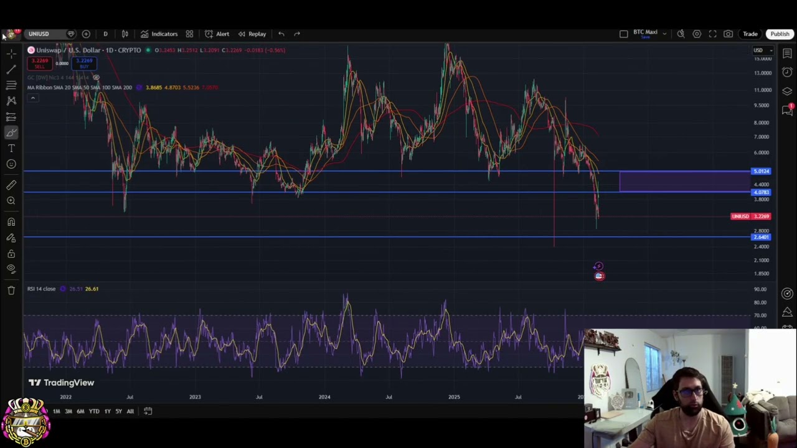The width and height of the screenshot is (797, 448).
Task: Select the 4.0783 horizontal line label
Action: [761, 192]
